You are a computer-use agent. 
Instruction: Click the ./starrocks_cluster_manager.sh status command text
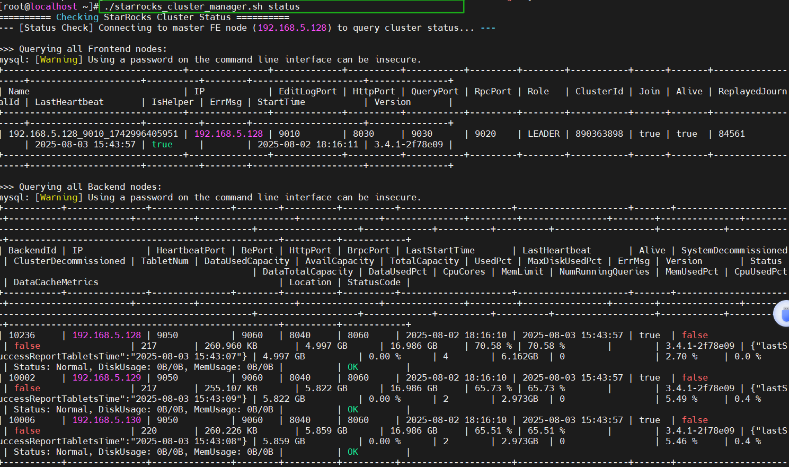click(202, 6)
